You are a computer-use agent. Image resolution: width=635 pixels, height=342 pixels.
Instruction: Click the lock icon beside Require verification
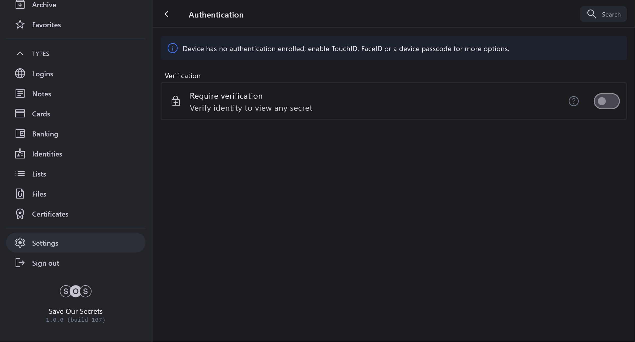176,101
